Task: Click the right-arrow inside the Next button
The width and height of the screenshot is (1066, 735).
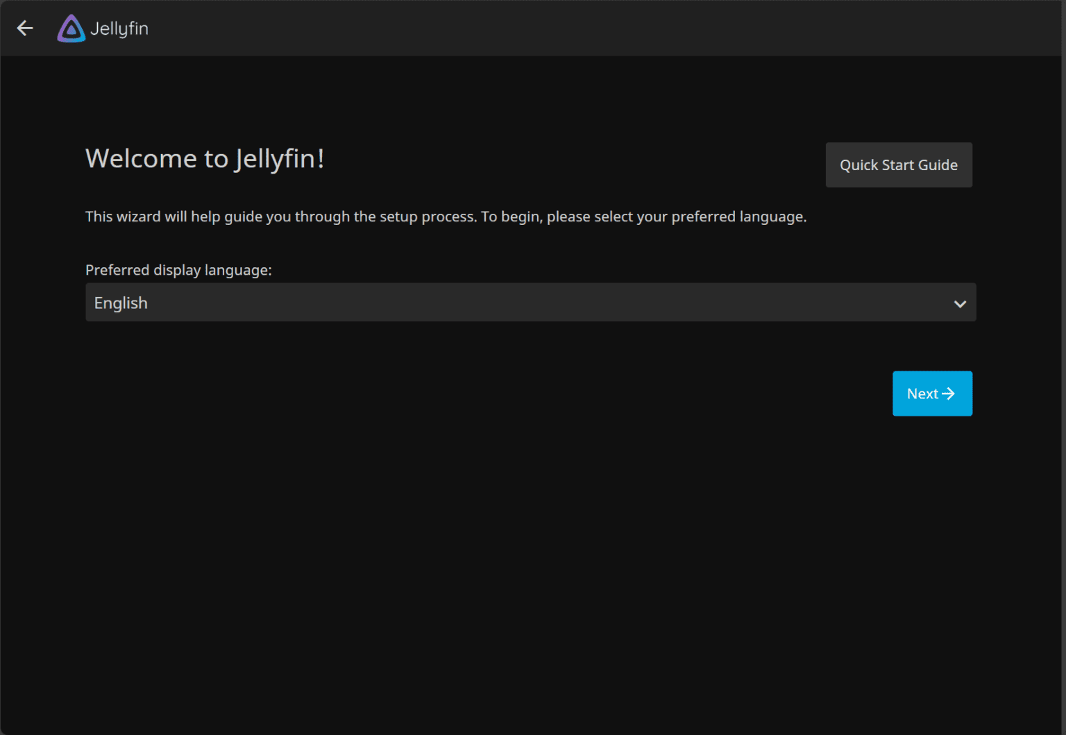Action: [x=949, y=394]
